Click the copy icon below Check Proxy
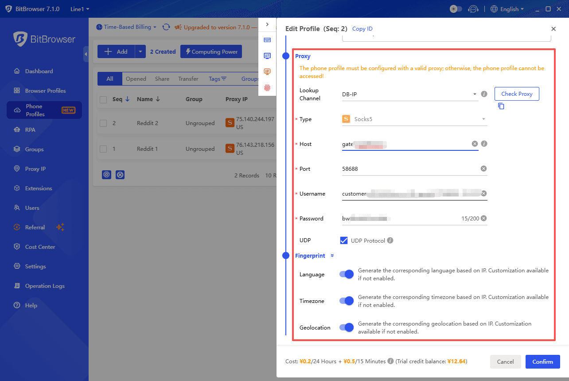 (501, 106)
